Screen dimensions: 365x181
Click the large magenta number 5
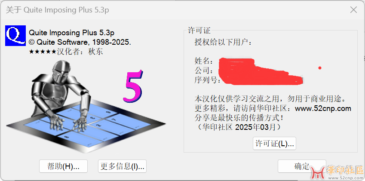click(x=133, y=86)
